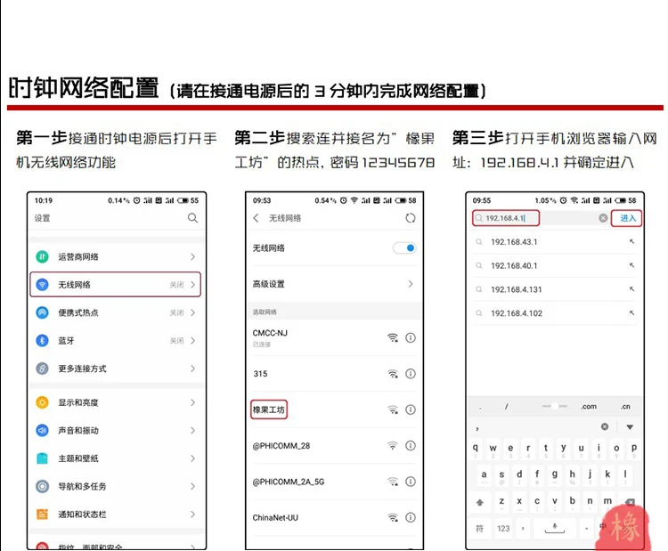Viewport: 668px width, 551px height.
Task: Expand 蓝牙 row chevron
Action: (x=193, y=341)
